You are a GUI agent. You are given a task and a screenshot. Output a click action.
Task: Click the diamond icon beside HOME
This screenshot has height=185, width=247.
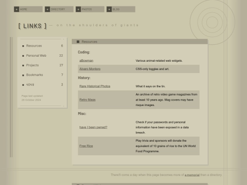point(16,9)
